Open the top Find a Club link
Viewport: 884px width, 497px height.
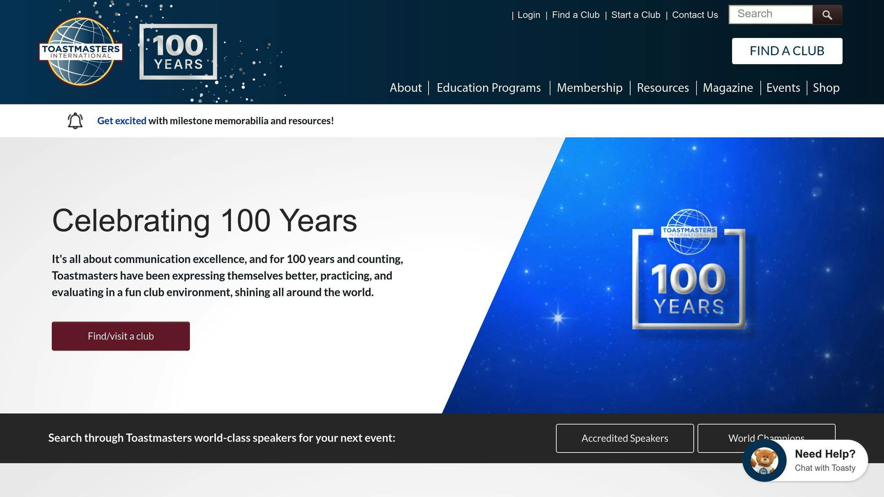pos(576,15)
